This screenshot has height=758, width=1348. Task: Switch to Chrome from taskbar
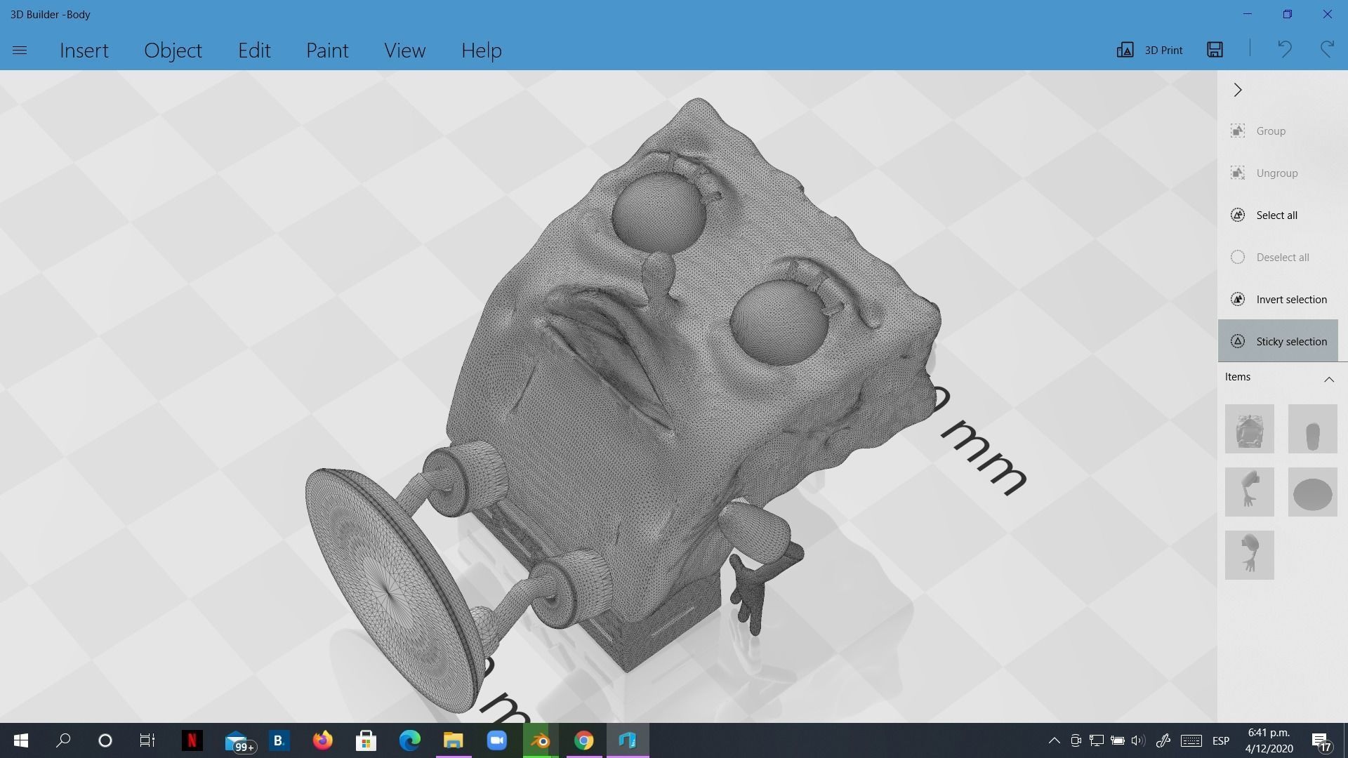pos(584,740)
